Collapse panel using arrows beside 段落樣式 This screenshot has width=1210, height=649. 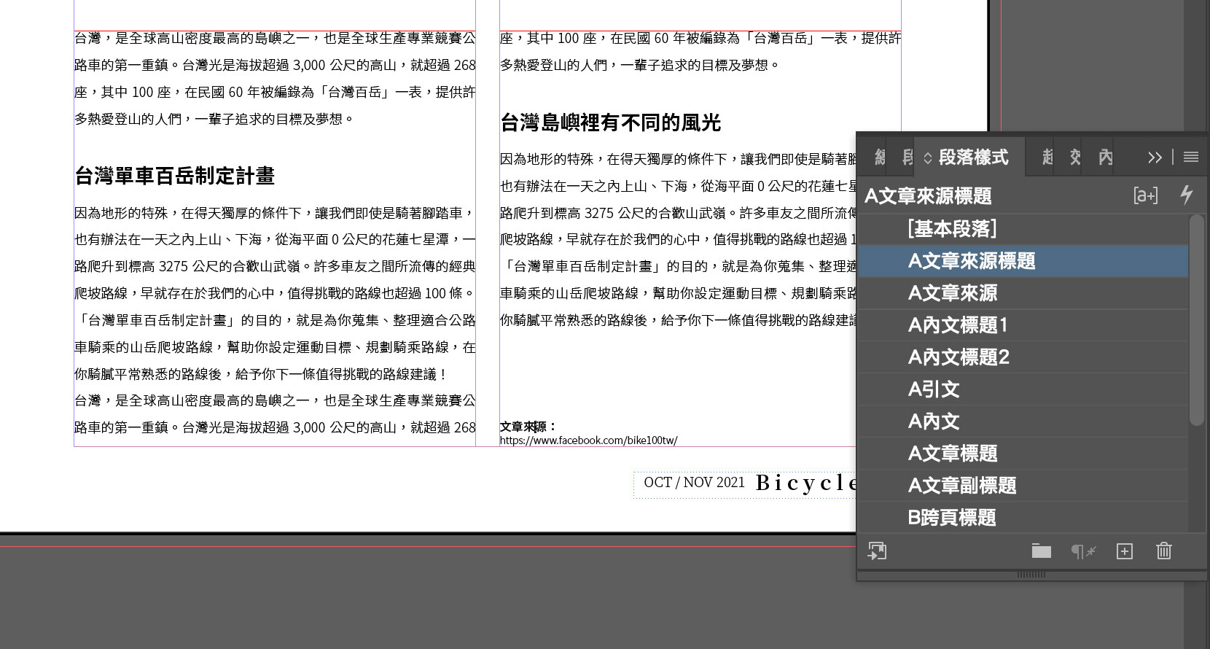[x=927, y=158]
